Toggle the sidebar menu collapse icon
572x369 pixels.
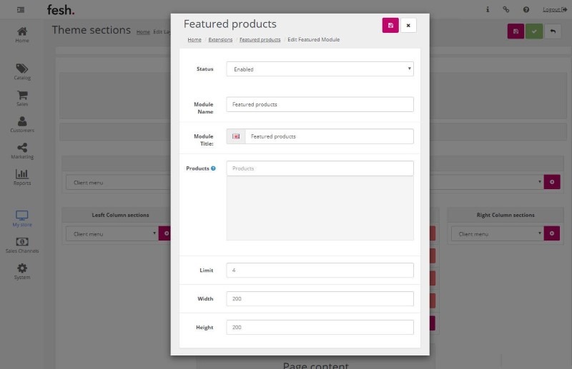coord(21,9)
